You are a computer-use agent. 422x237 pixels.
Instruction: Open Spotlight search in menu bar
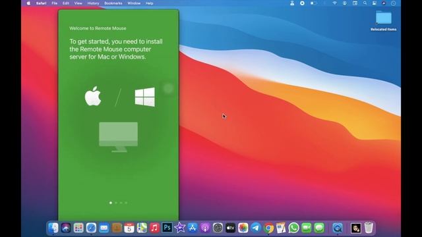pos(365,3)
